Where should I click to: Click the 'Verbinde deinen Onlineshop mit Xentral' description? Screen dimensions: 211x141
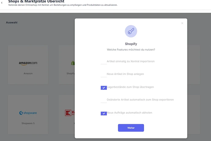click(x=63, y=5)
